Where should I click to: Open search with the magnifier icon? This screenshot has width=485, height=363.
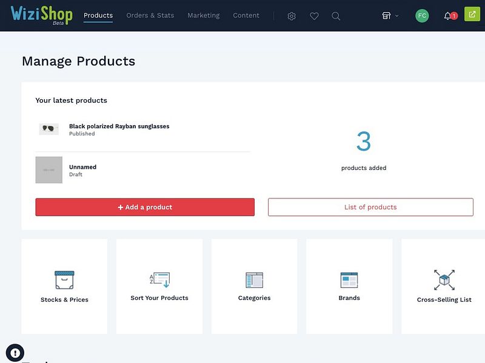[336, 16]
